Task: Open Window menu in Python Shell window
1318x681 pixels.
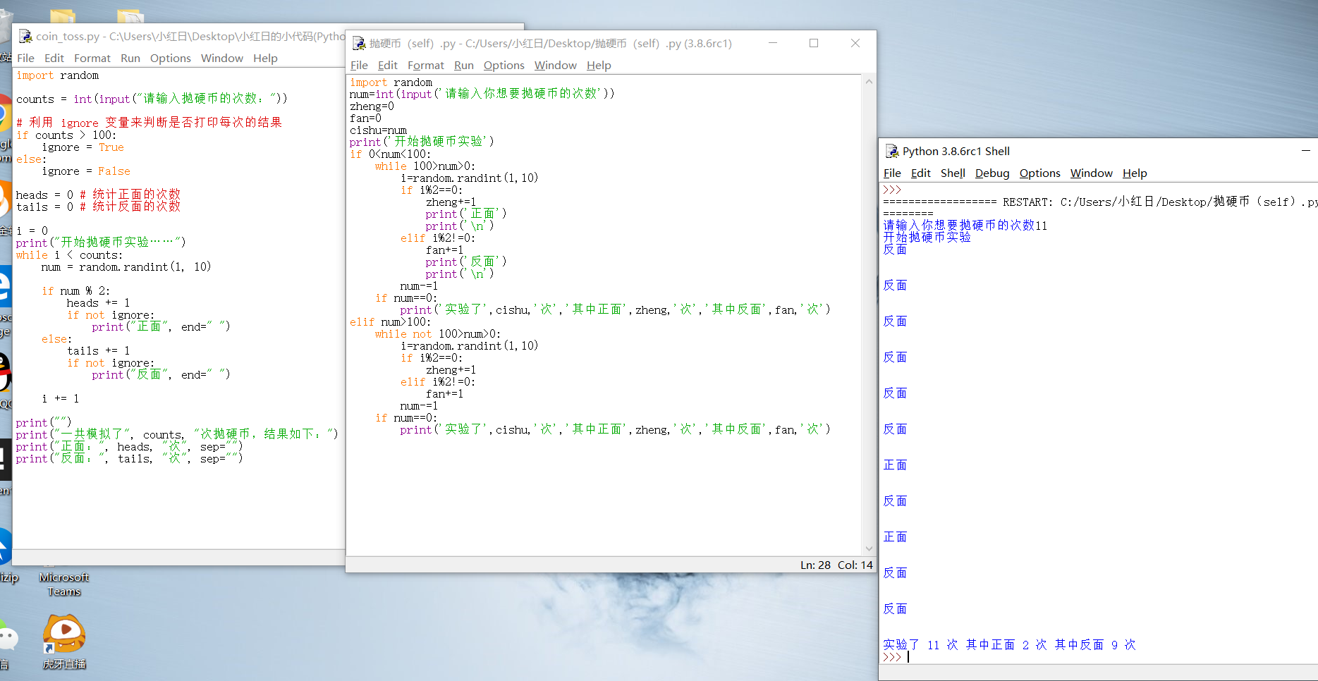Action: click(x=1092, y=173)
